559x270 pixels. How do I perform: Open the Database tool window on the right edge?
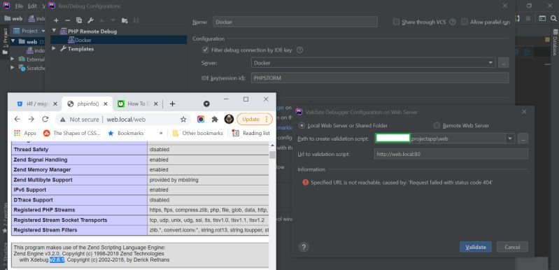pos(555,43)
